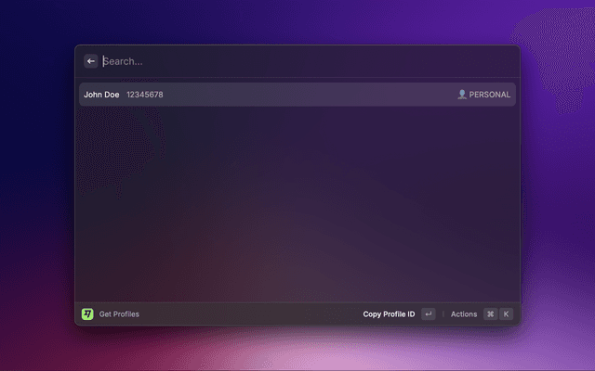The image size is (595, 371).
Task: Click the person icon beside PERSONAL
Action: (x=462, y=95)
